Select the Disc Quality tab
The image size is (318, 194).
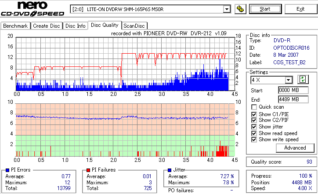[x=105, y=25]
